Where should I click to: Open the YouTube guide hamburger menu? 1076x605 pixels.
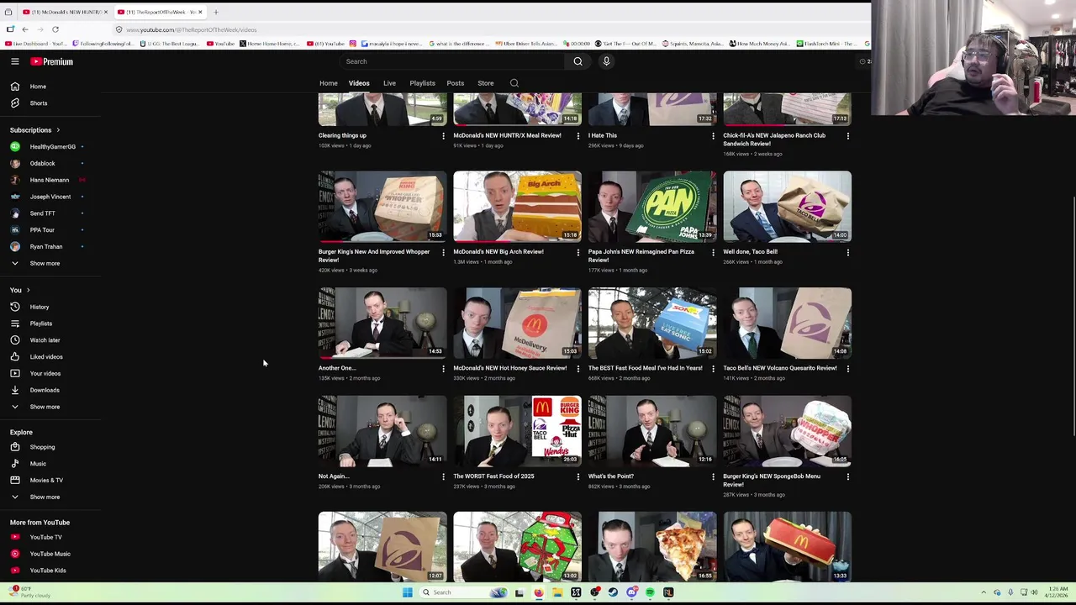coord(14,61)
